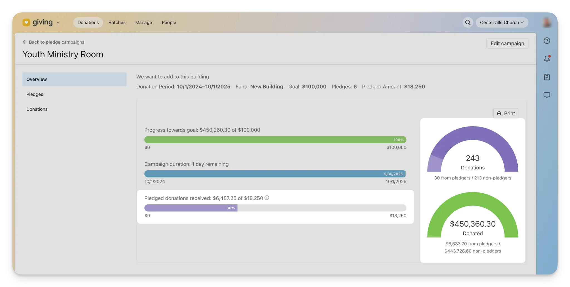Print the campaign overview
570x287 pixels.
coord(506,113)
